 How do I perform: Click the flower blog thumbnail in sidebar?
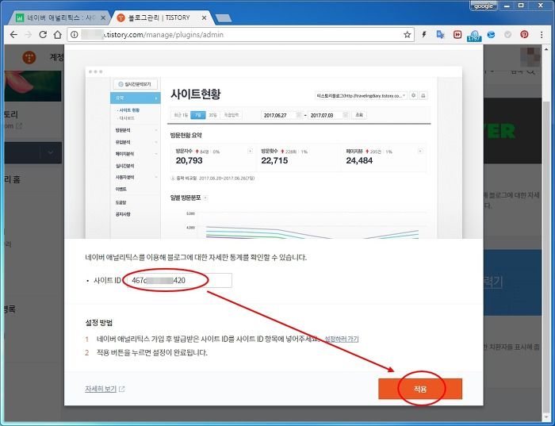33,86
